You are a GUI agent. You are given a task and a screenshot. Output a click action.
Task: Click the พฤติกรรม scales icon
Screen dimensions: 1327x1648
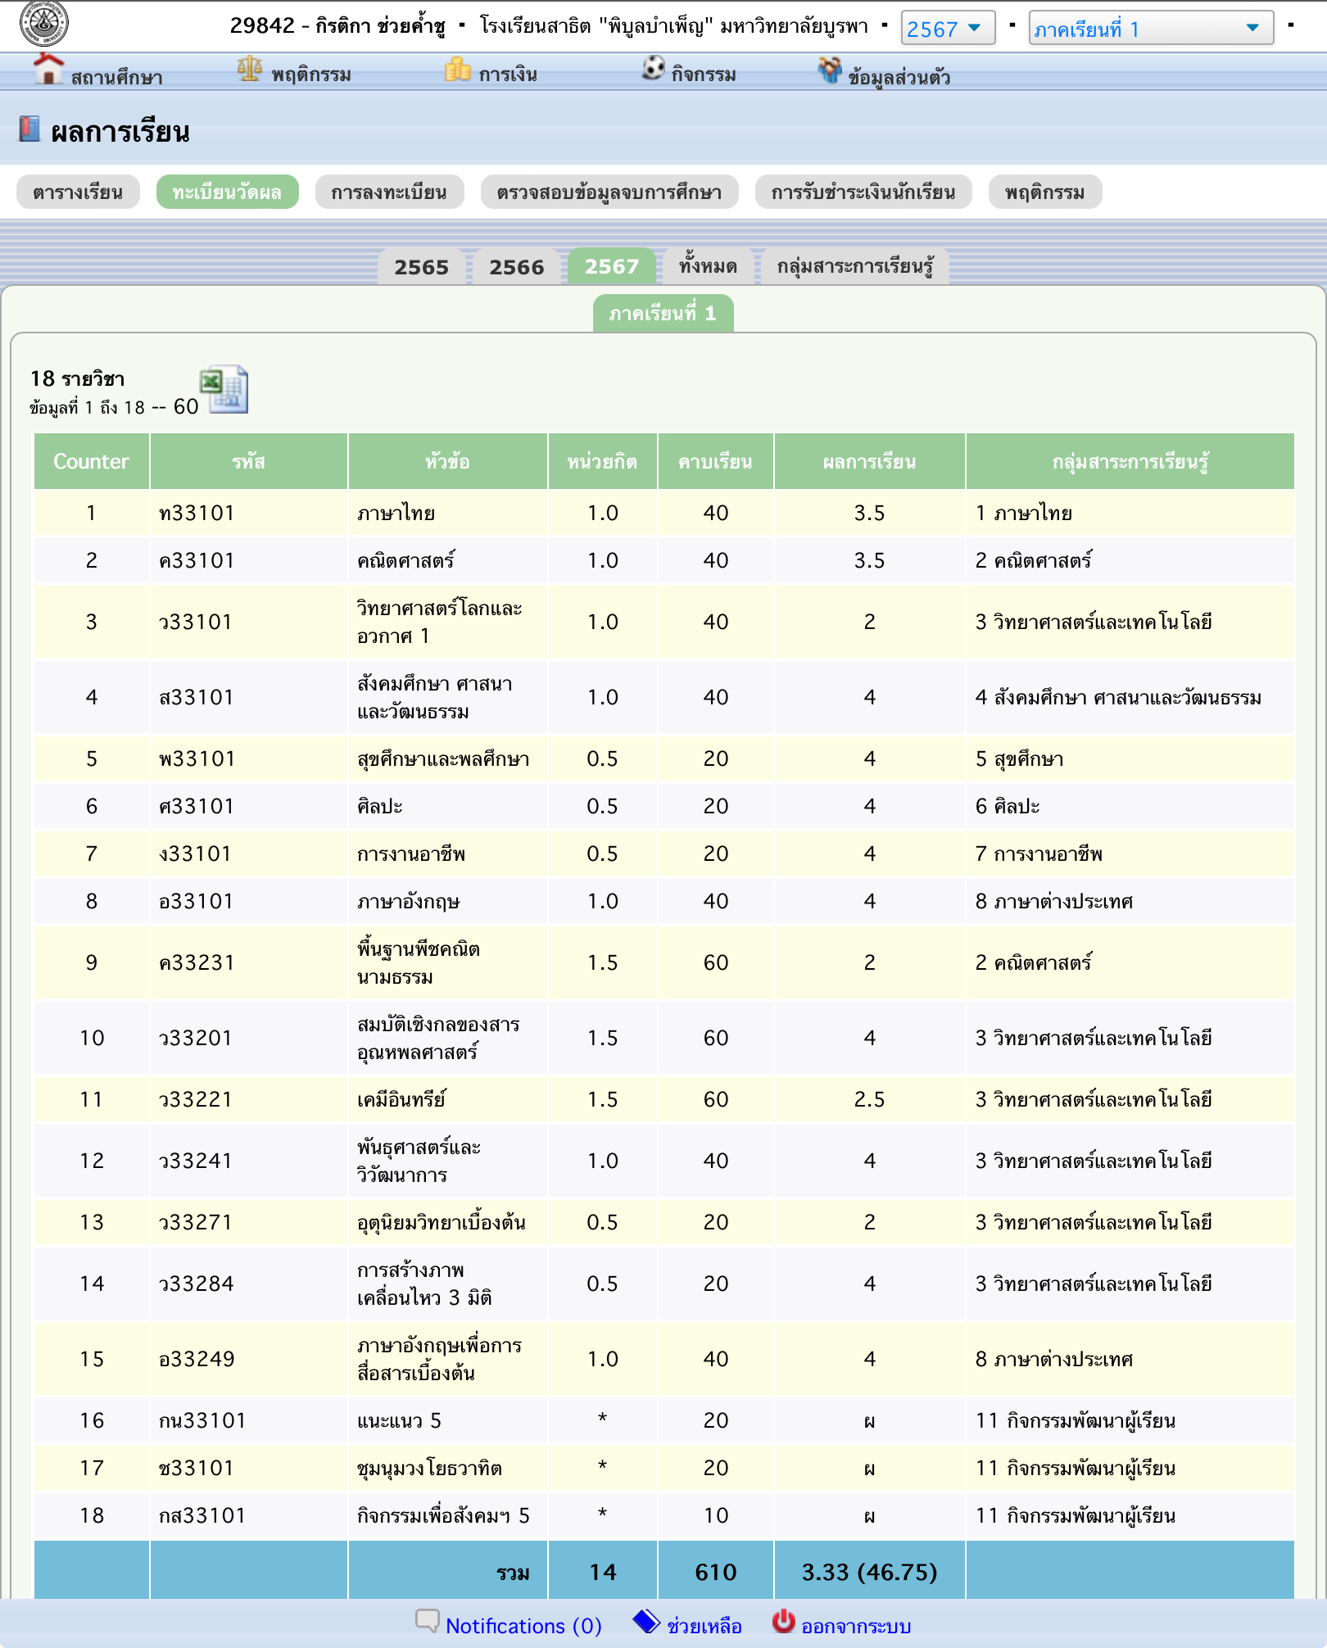coord(250,69)
